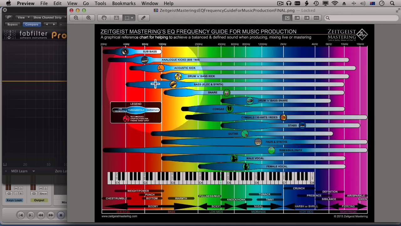
Task: Click next preset arrow in plugin header
Action: pos(54,24)
